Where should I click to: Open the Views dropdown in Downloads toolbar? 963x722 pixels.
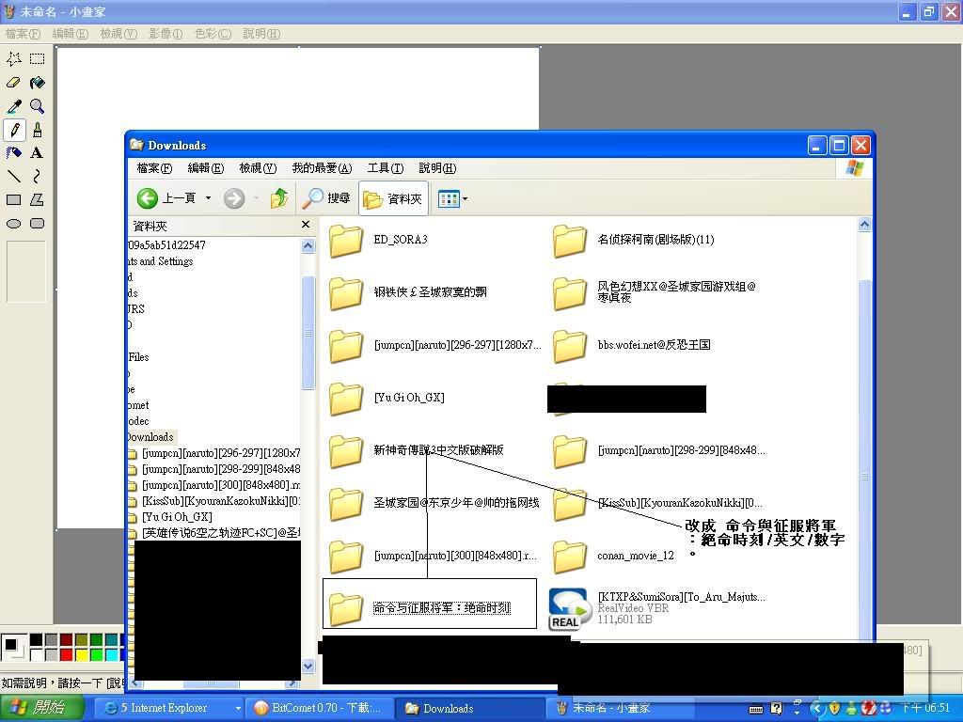(452, 198)
